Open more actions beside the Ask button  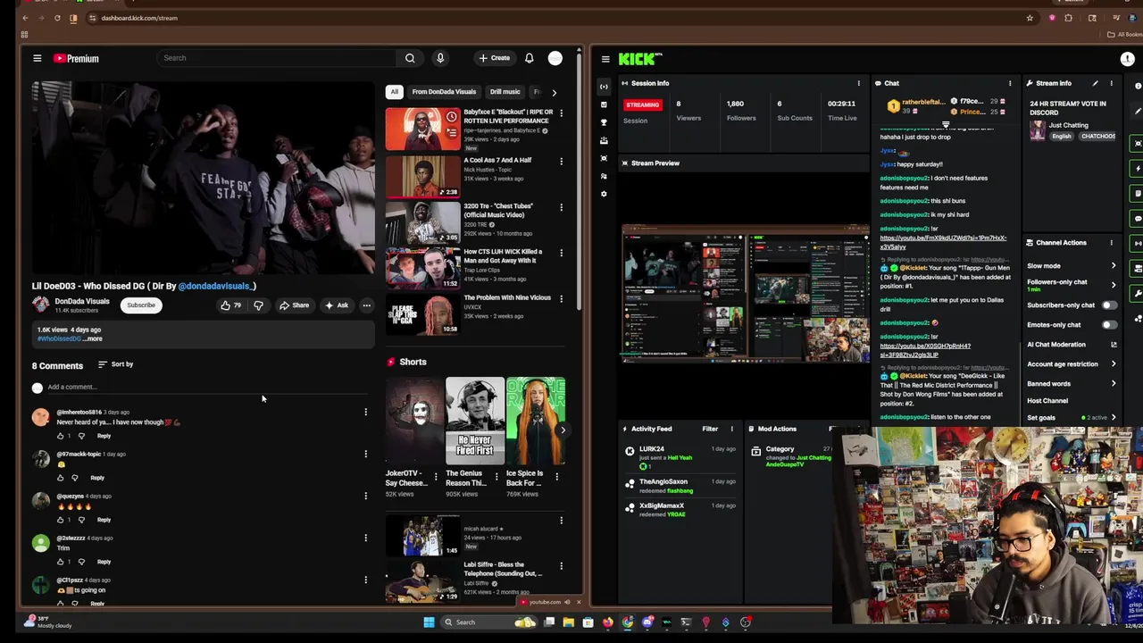366,305
